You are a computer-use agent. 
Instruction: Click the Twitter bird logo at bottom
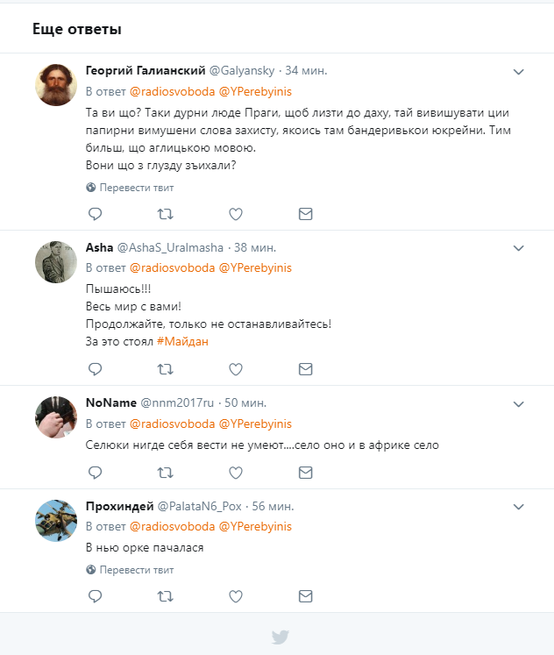280,637
